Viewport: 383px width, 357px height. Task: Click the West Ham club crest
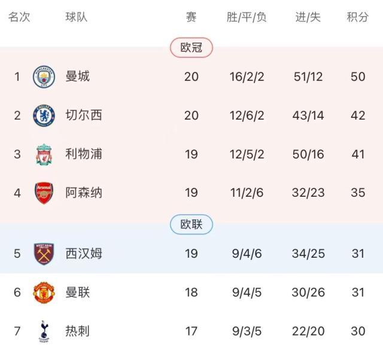pyautogui.click(x=44, y=254)
